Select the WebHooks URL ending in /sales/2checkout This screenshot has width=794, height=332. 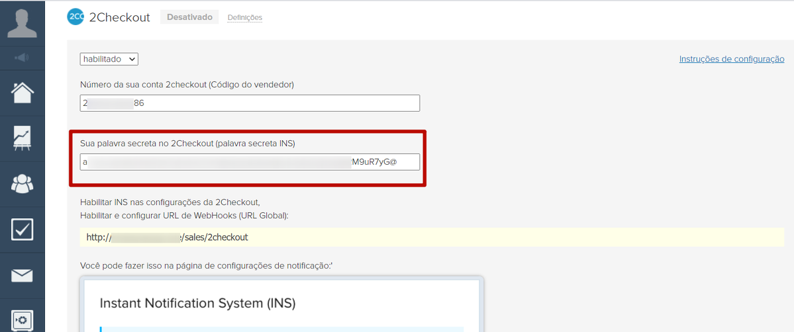coord(168,237)
